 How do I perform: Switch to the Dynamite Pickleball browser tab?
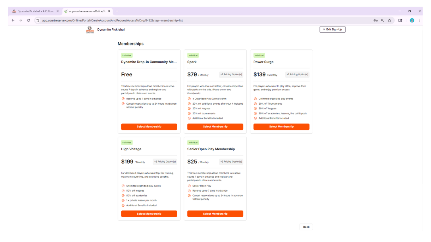click(35, 11)
